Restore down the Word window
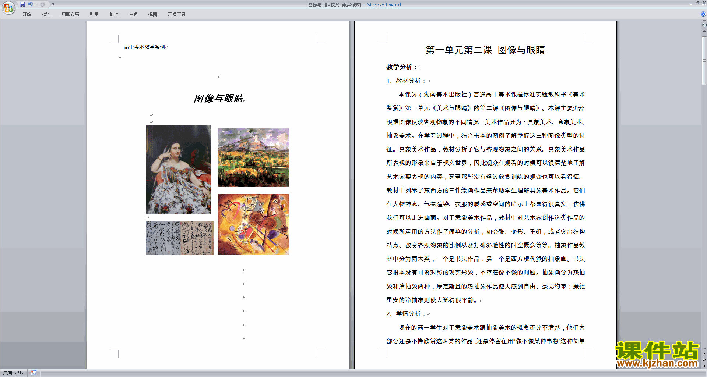This screenshot has height=377, width=707. tap(697, 3)
